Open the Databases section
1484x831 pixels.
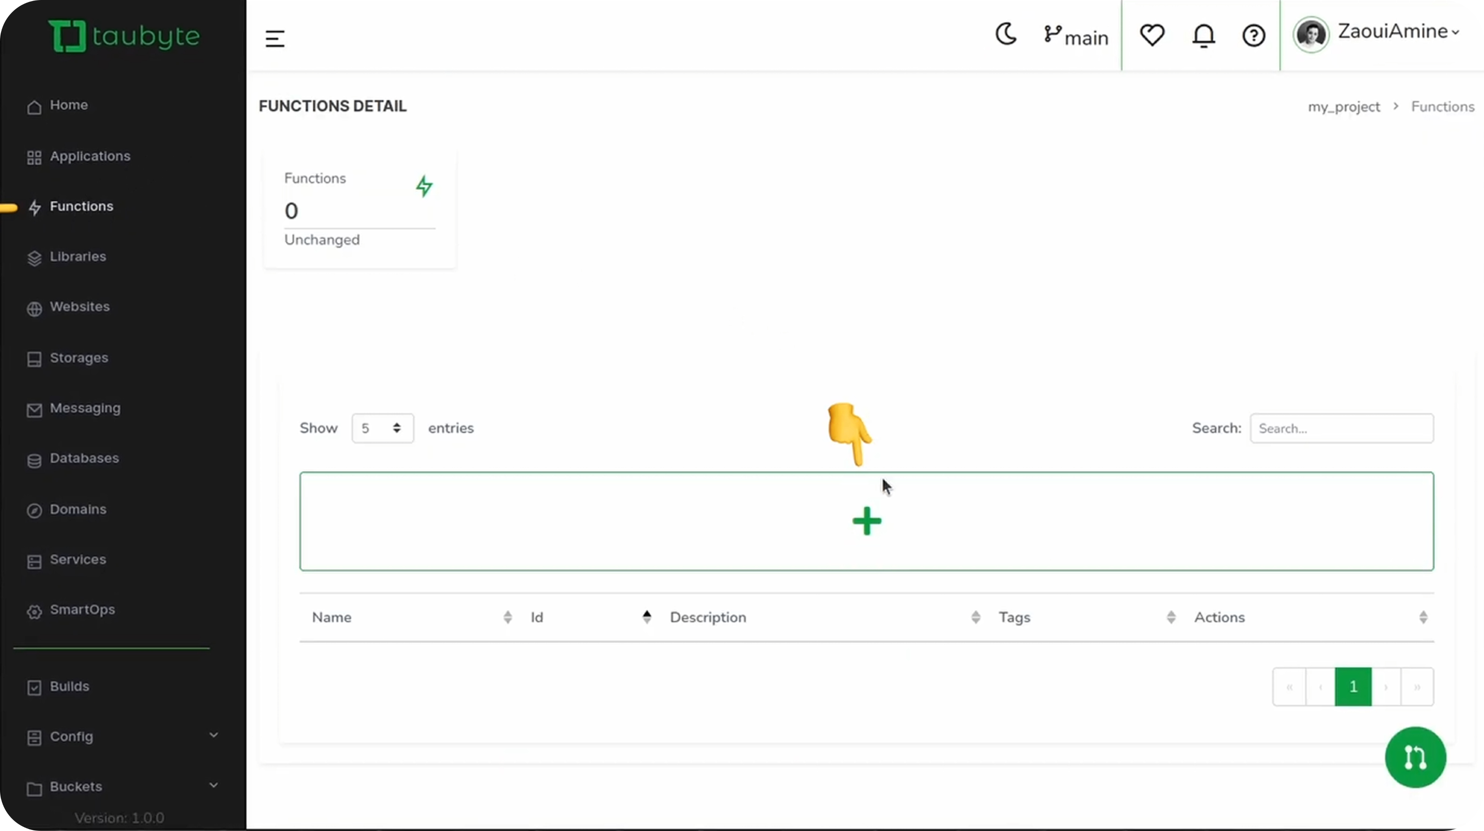[x=84, y=459]
